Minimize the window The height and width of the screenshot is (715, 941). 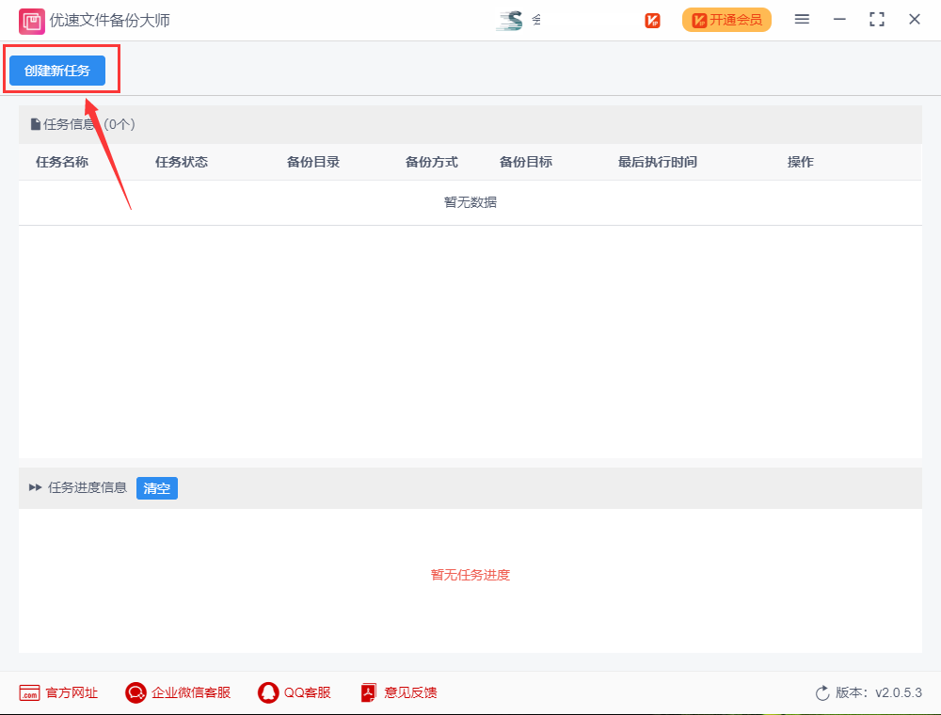coord(839,19)
